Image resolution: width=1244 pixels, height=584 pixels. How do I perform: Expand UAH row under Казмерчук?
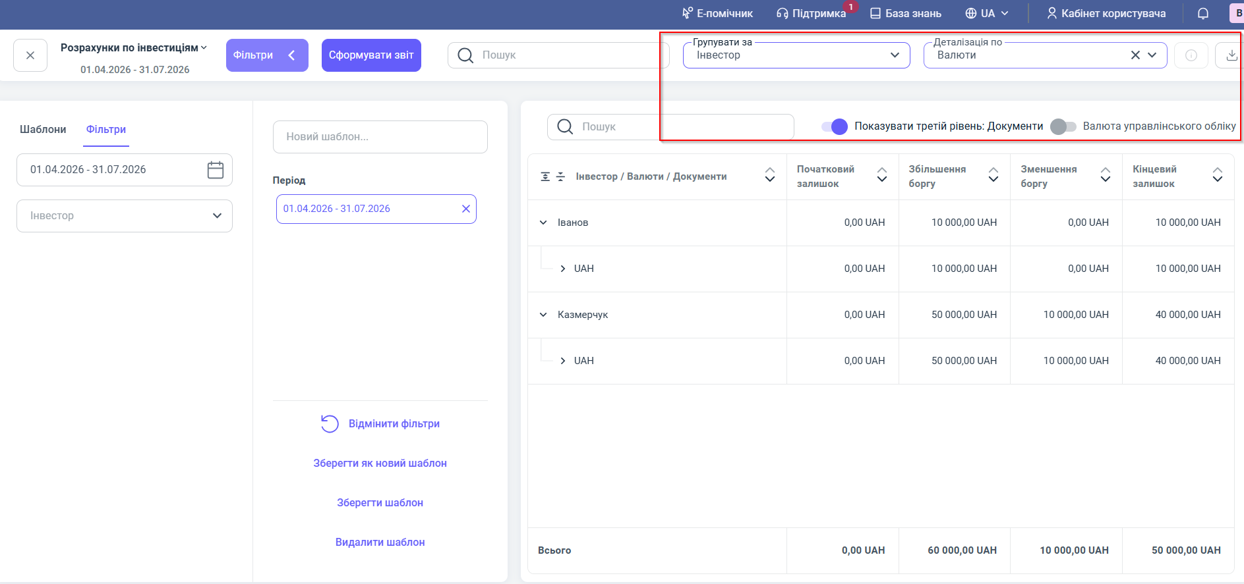point(562,361)
